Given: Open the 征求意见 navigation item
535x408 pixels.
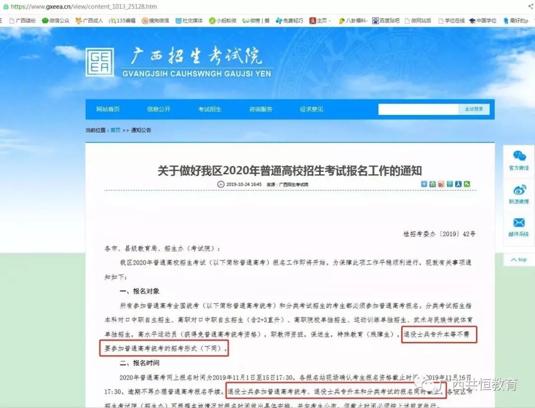Looking at the screenshot, I should pyautogui.click(x=312, y=109).
